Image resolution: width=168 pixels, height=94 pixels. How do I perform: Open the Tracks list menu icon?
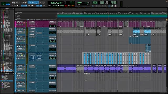click(x=13, y=9)
